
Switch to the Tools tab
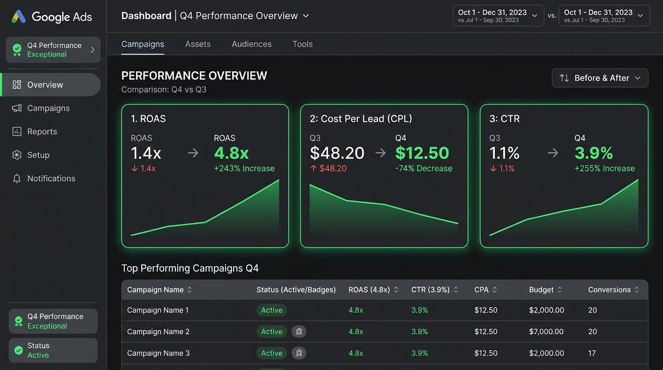(303, 44)
